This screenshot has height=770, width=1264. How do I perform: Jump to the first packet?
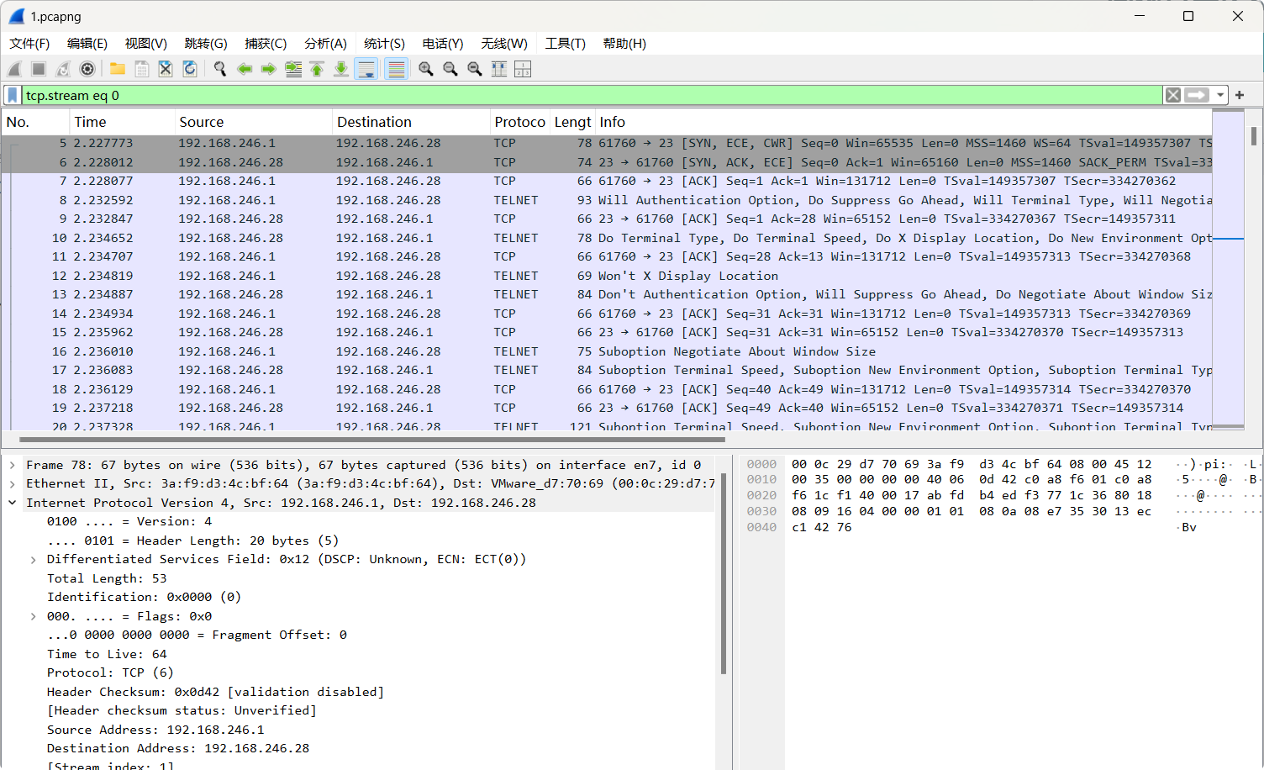tap(317, 69)
